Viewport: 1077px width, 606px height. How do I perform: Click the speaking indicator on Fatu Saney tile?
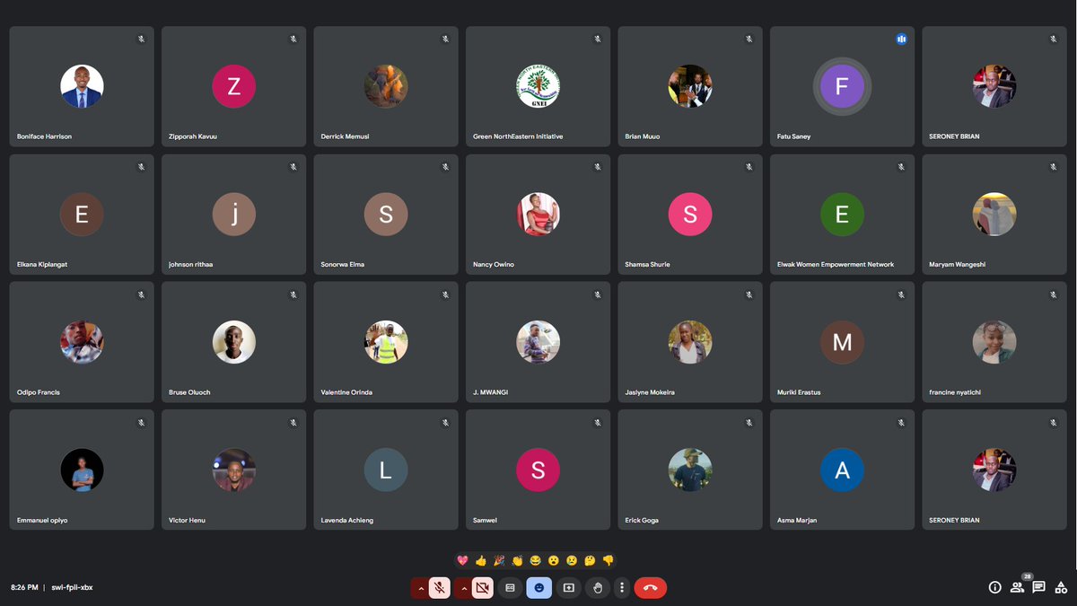pyautogui.click(x=901, y=40)
